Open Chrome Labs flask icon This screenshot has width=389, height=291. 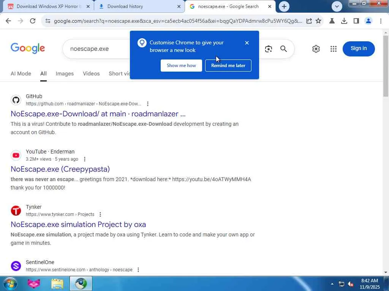click(332, 21)
